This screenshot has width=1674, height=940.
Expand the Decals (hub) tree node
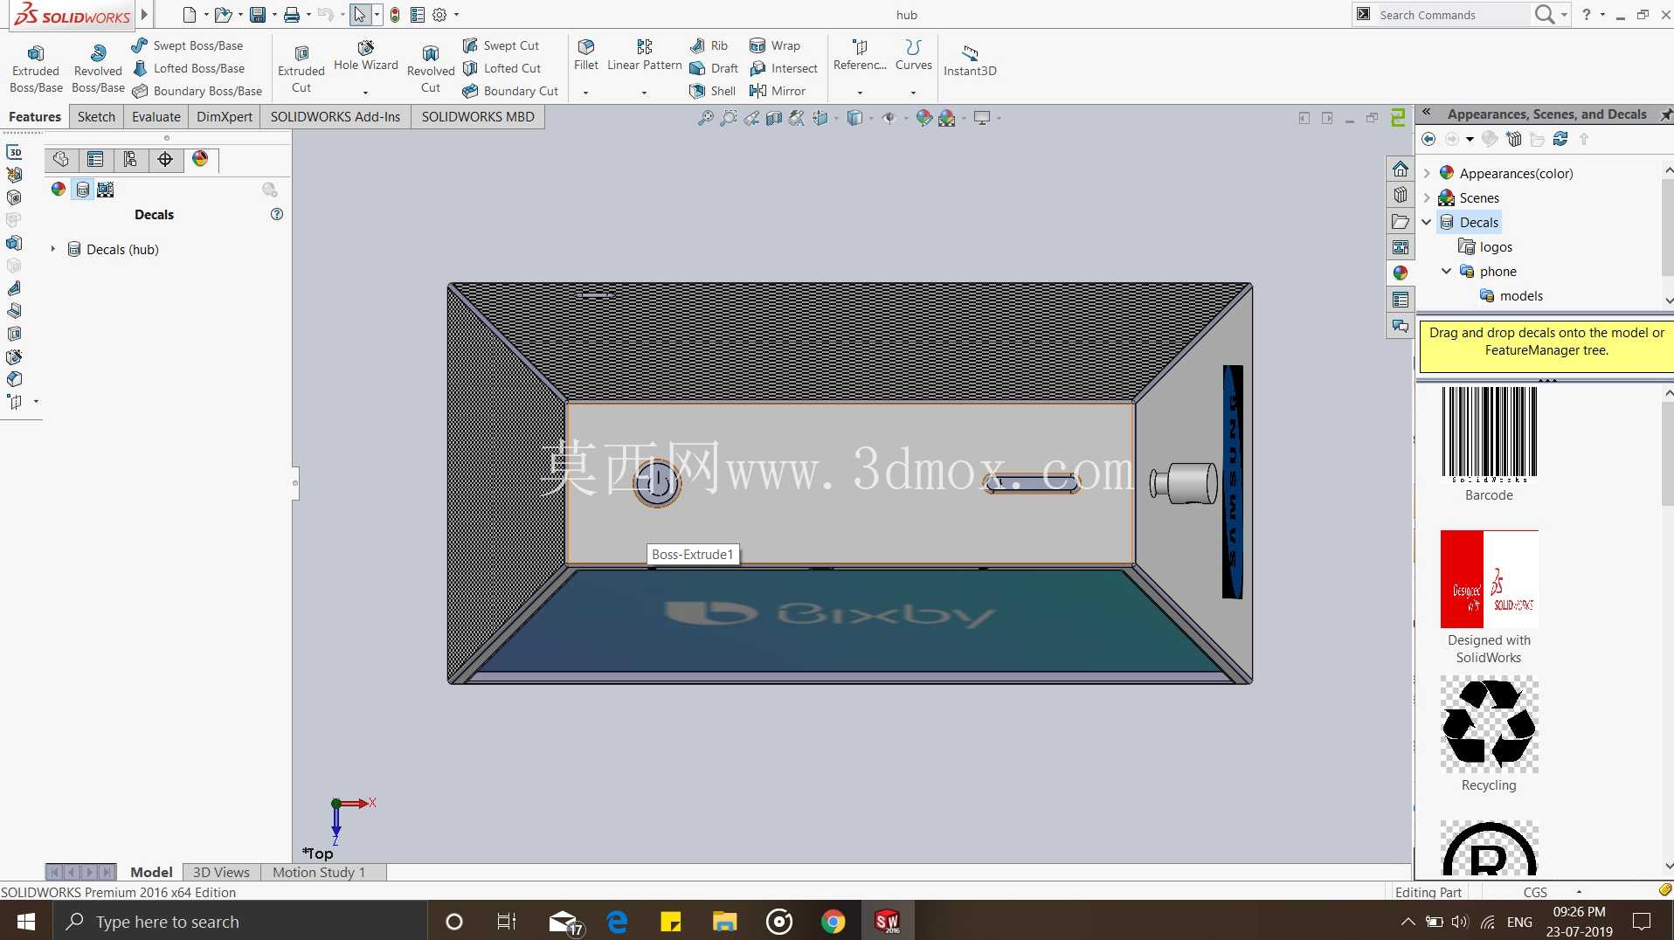point(53,249)
